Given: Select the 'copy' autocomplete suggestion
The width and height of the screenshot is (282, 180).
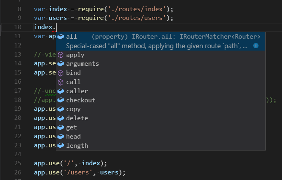Looking at the screenshot, I should coord(73,109).
